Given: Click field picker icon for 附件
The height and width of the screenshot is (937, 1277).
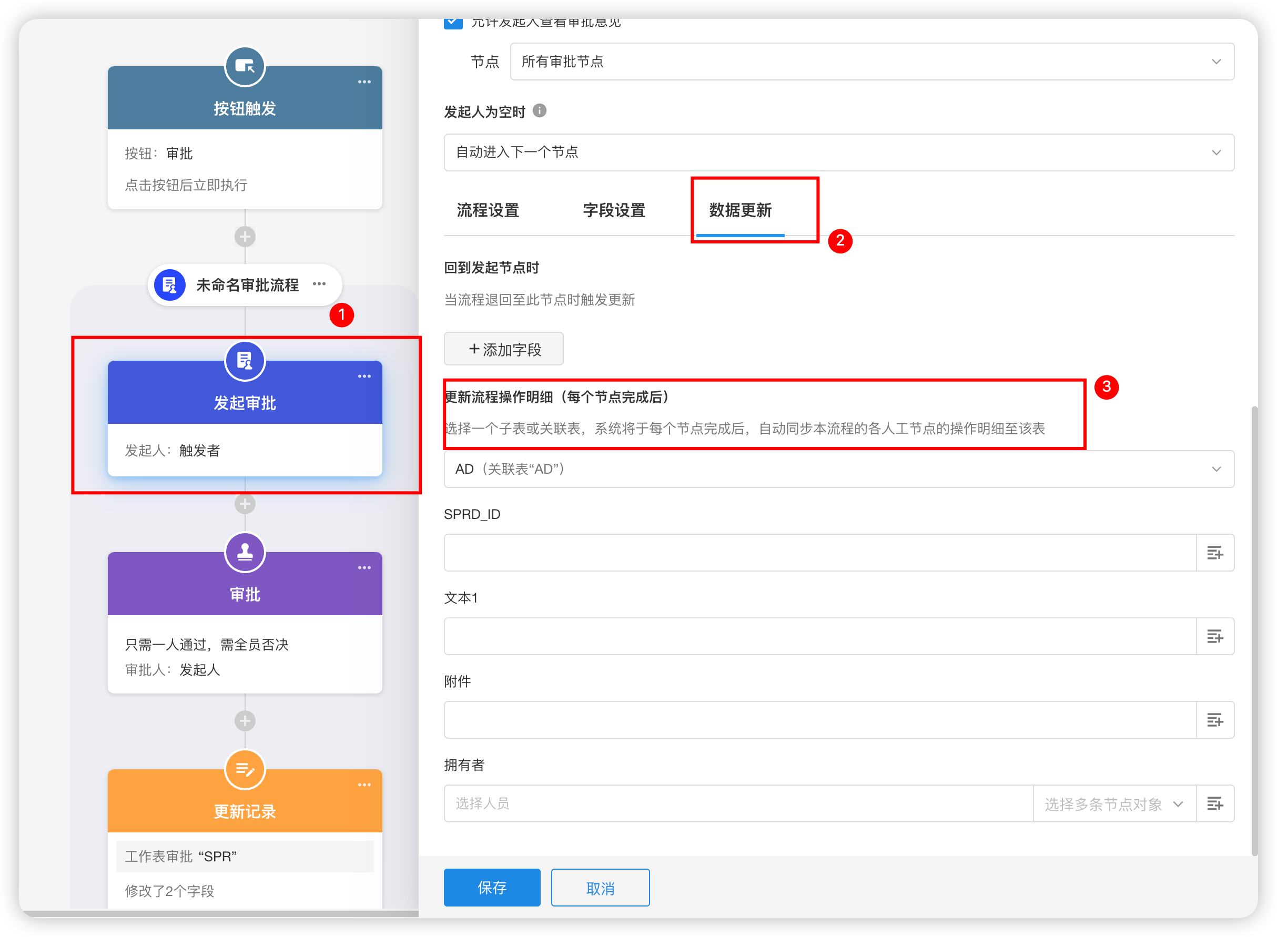Looking at the screenshot, I should tap(1214, 720).
